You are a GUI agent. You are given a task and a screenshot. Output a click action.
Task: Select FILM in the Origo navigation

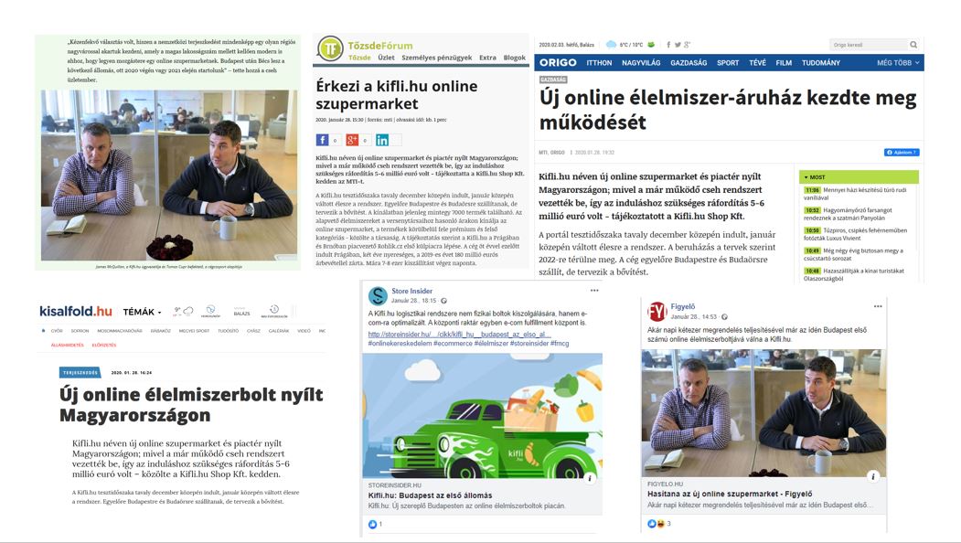[x=784, y=63]
